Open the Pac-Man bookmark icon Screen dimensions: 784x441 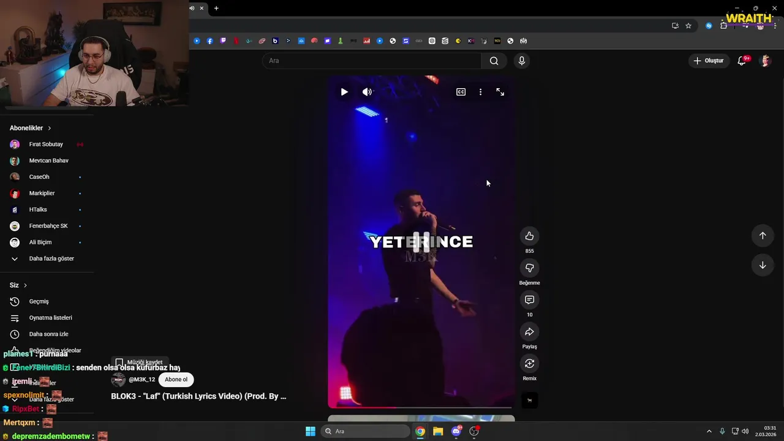coord(458,41)
